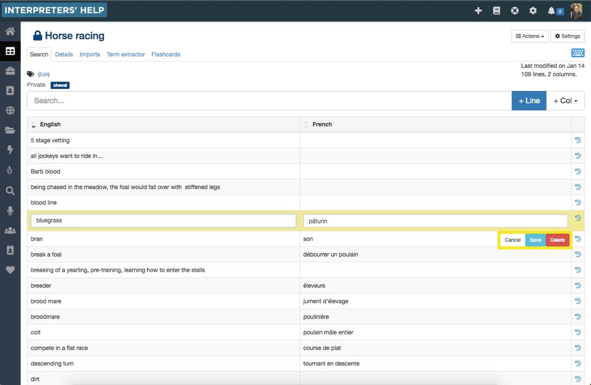Delete the bluegrass row

[x=558, y=240]
